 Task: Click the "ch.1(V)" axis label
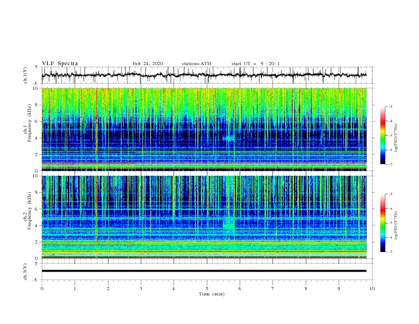click(x=25, y=75)
